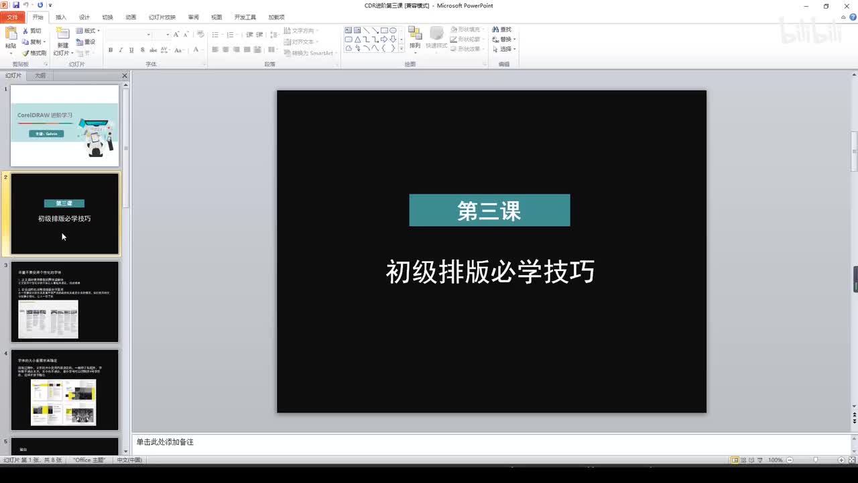Switch to the Insert (插入) tab
The width and height of the screenshot is (858, 483).
point(61,17)
